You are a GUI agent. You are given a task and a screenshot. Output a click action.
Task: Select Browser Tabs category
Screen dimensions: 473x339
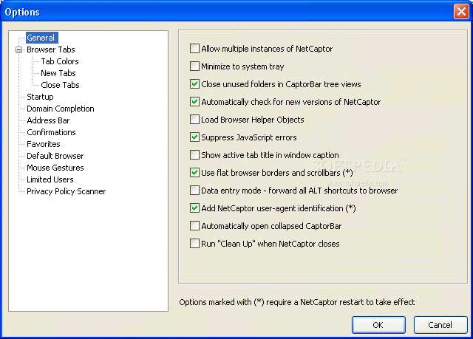pos(51,49)
